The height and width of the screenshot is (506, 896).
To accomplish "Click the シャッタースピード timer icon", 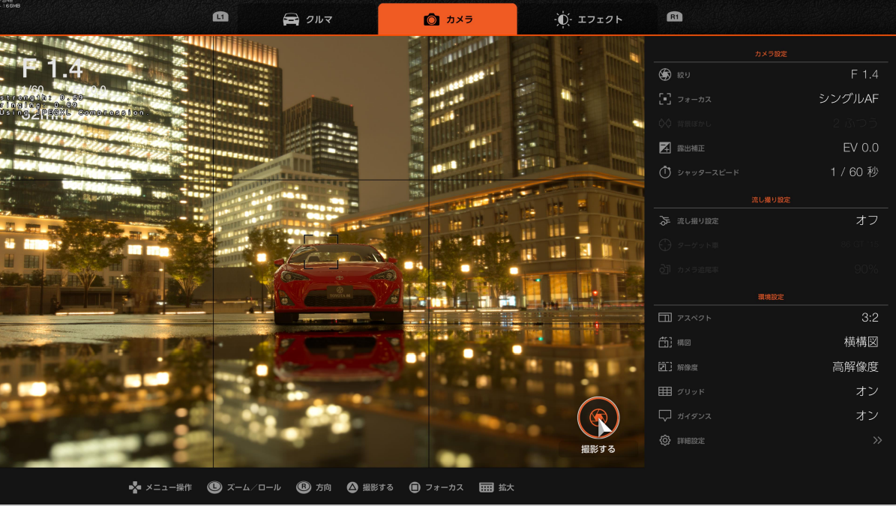I will (664, 172).
